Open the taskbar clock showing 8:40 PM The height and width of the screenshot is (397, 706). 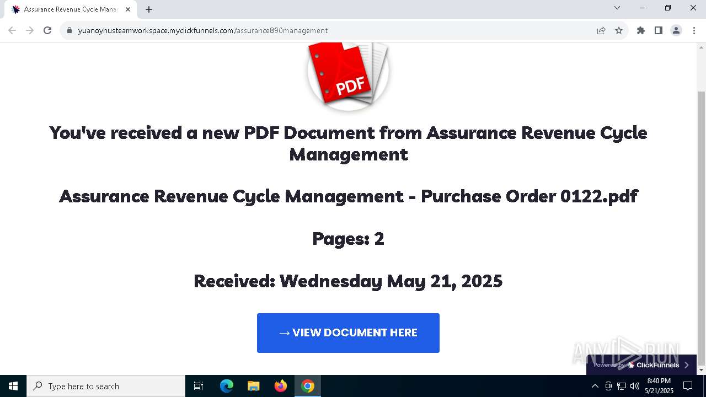[659, 386]
